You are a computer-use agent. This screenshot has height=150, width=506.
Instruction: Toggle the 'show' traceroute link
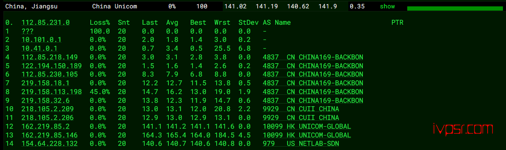pos(387,6)
